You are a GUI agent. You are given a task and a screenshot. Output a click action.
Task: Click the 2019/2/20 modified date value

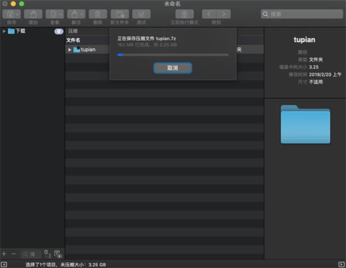click(325, 74)
